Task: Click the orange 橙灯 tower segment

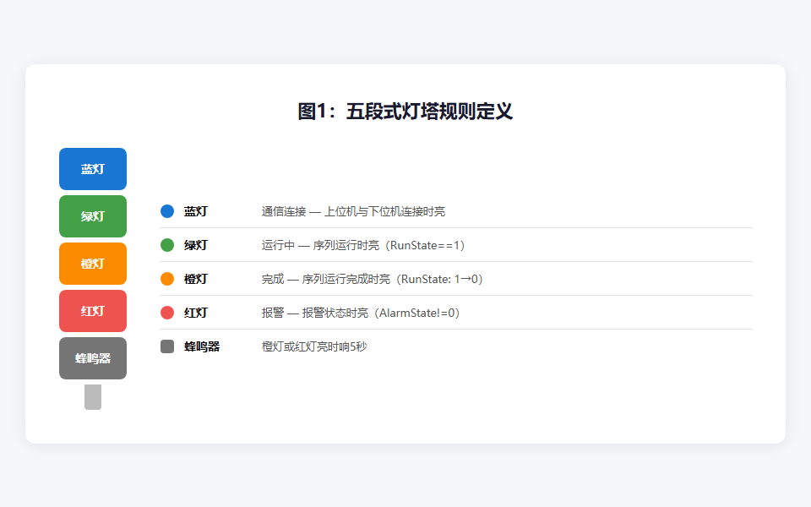Action: (93, 264)
